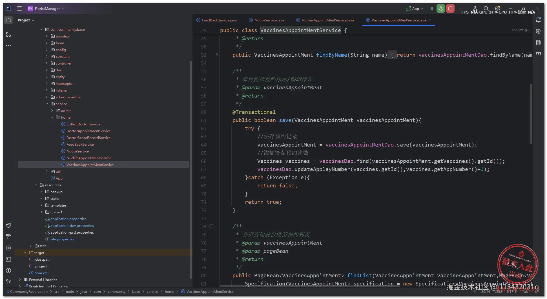Show more tool windows (three dots)
The width and height of the screenshot is (547, 299).
click(x=8, y=45)
